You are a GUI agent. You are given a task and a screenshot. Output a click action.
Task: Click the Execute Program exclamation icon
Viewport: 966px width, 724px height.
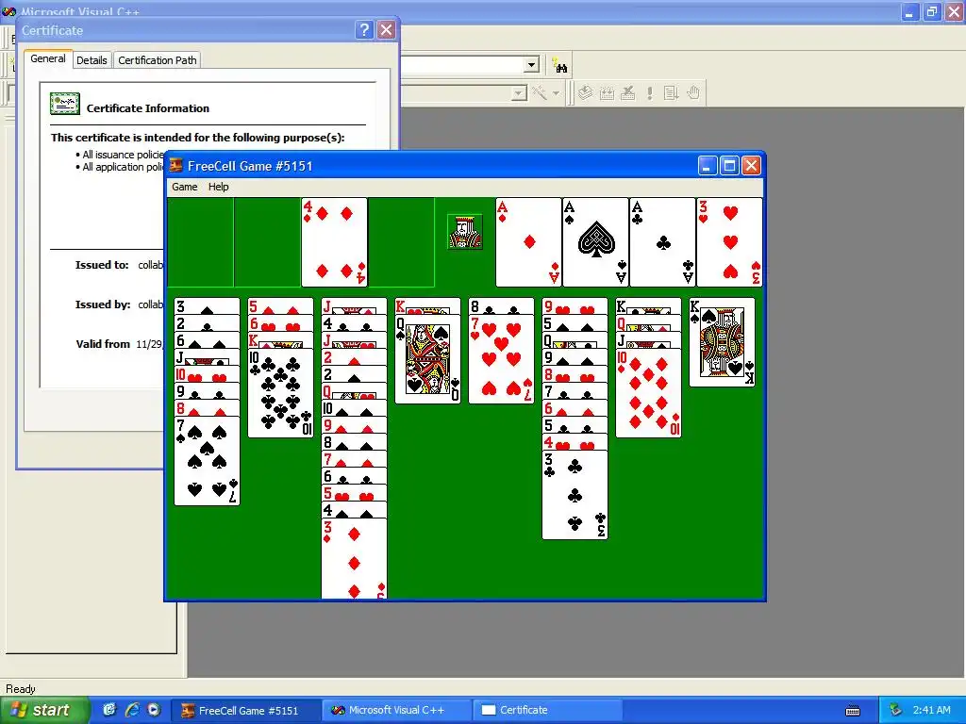(649, 93)
